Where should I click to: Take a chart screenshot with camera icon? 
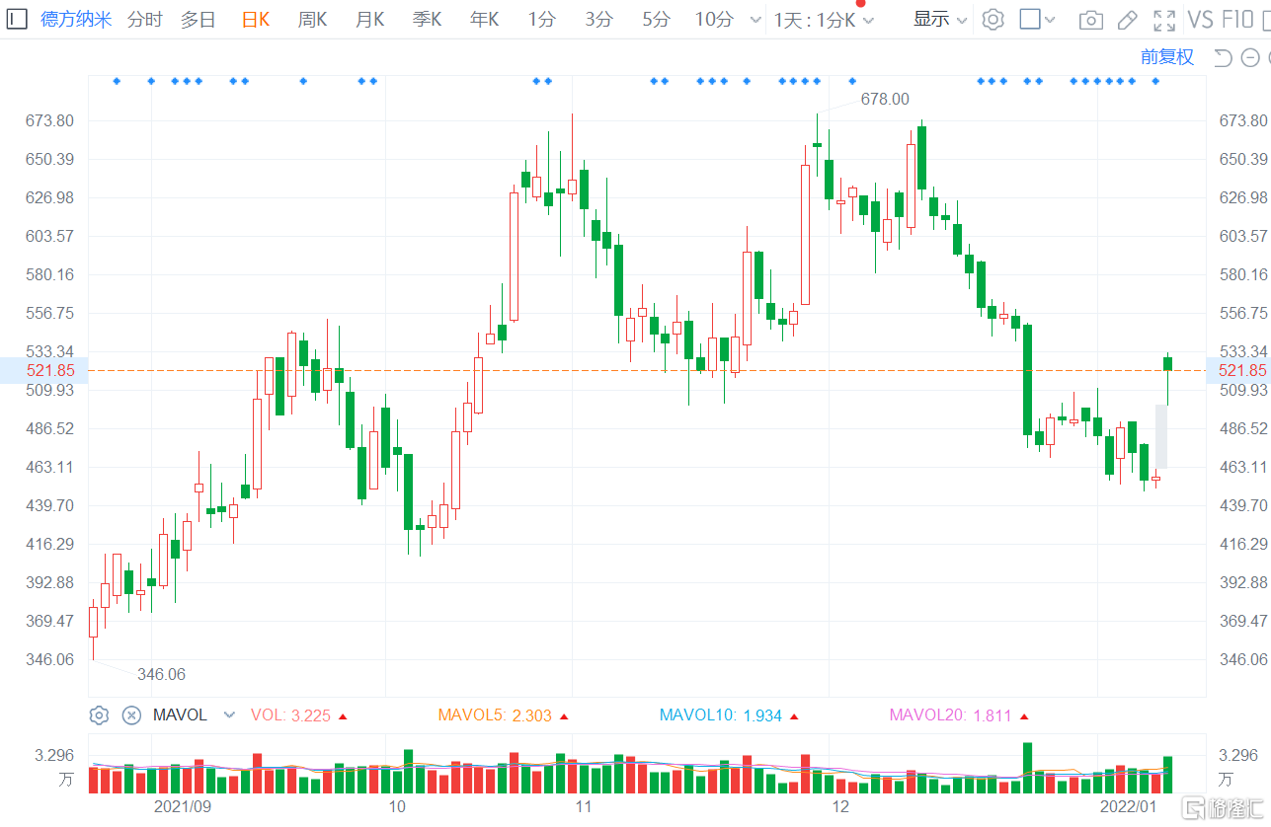pyautogui.click(x=1091, y=20)
